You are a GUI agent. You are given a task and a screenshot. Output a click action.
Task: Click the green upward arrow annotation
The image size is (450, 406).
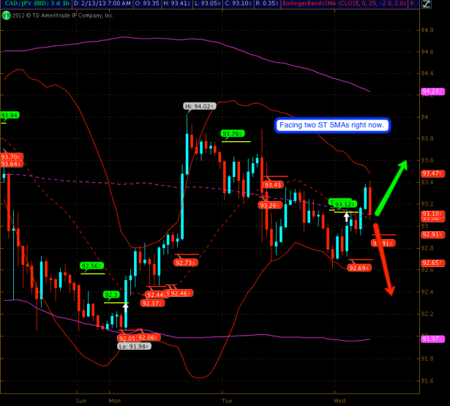click(x=394, y=174)
